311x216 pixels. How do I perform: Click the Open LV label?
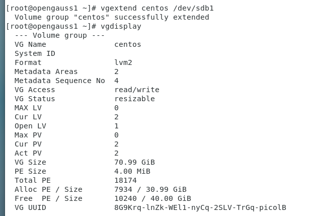(30, 126)
